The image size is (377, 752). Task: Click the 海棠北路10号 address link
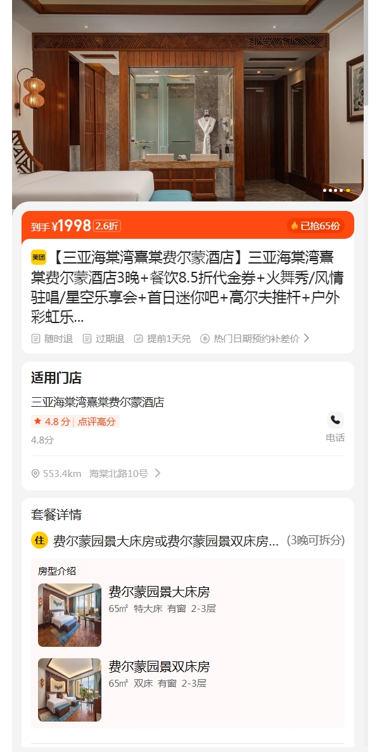click(118, 474)
